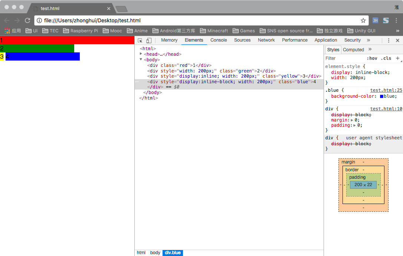The image size is (403, 256).
Task: Open test.html:10 source link
Action: coord(386,109)
